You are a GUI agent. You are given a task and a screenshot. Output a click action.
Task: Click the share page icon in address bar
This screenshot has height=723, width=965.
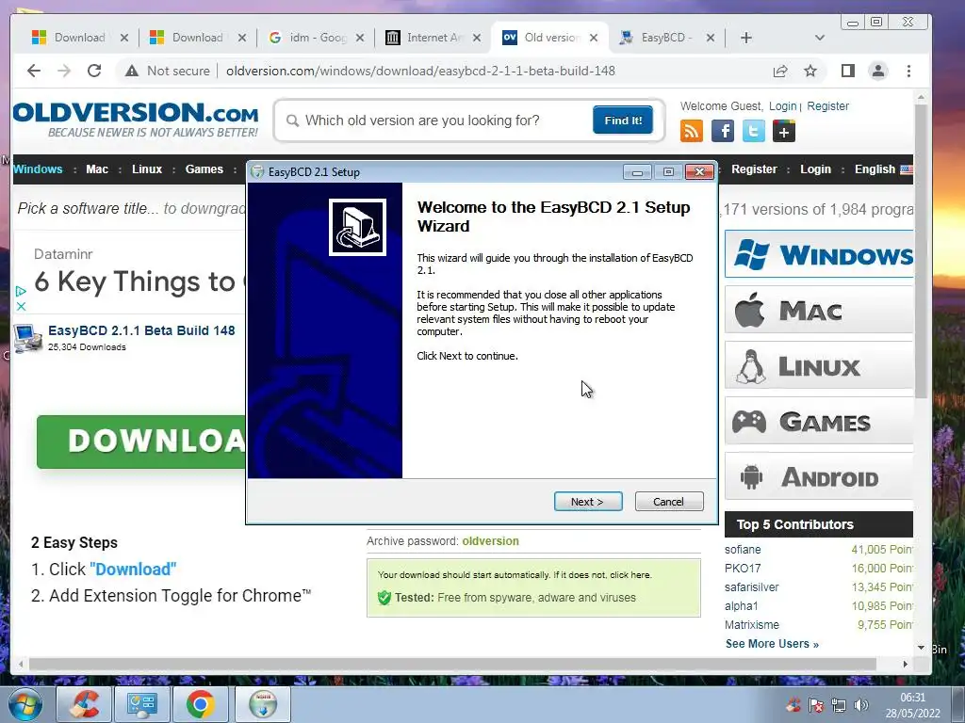pyautogui.click(x=780, y=72)
